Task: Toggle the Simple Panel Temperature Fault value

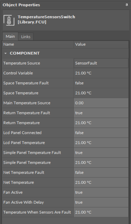Action: 101,152
